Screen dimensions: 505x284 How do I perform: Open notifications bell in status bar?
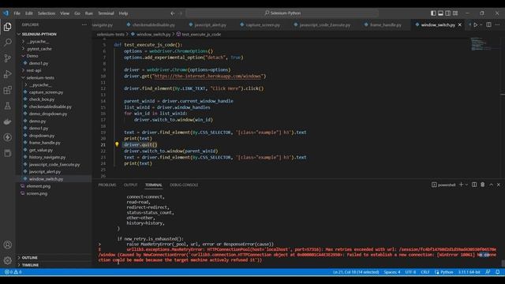pyautogui.click(x=497, y=272)
